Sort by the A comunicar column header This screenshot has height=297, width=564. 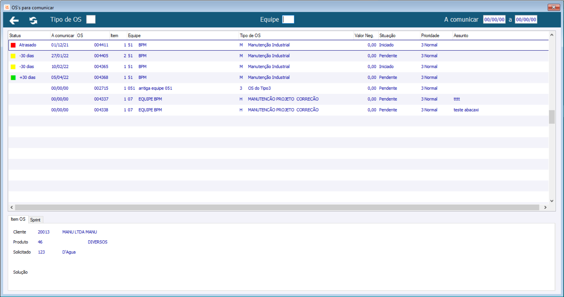click(x=63, y=36)
